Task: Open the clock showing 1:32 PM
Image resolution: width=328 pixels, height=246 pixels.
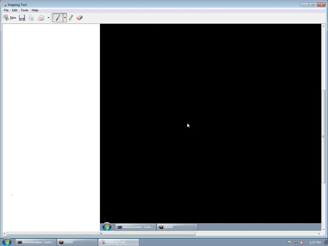Action: (x=315, y=242)
